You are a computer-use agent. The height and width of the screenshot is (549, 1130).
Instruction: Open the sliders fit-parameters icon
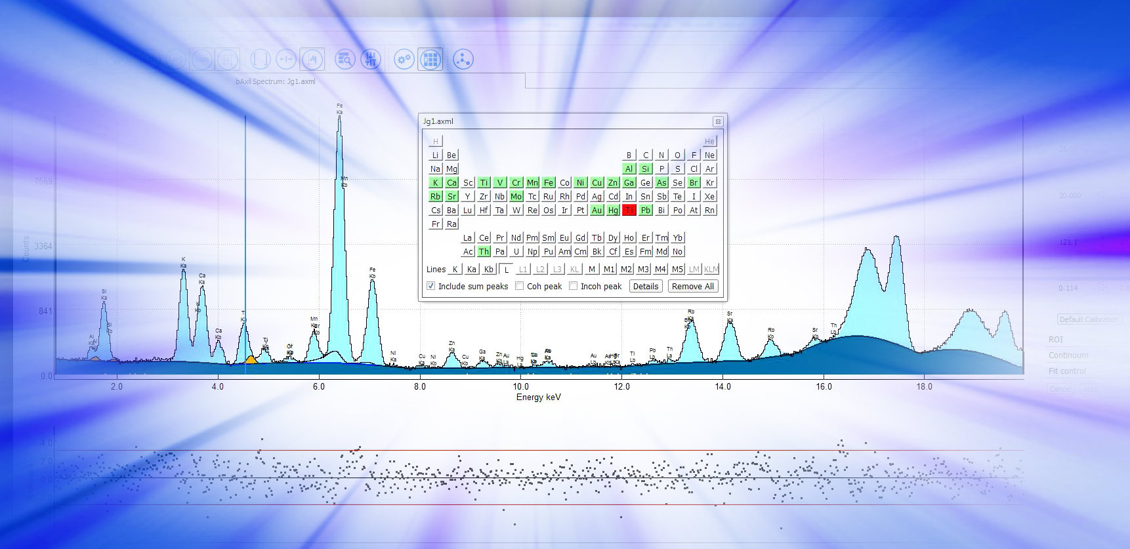coord(371,60)
